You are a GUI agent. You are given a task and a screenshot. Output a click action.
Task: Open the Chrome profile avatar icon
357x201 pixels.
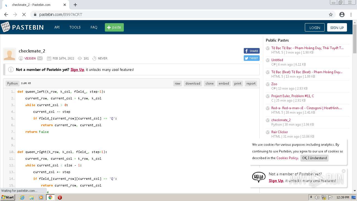(x=342, y=15)
